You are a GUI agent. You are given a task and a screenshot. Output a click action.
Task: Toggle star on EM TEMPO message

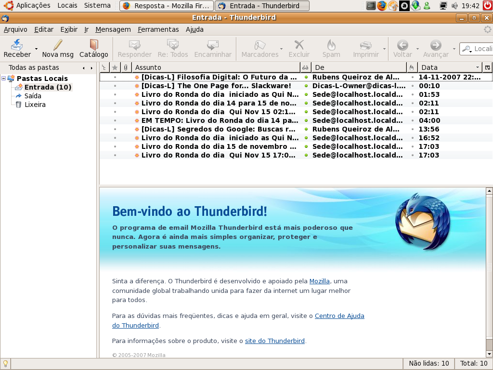click(115, 120)
